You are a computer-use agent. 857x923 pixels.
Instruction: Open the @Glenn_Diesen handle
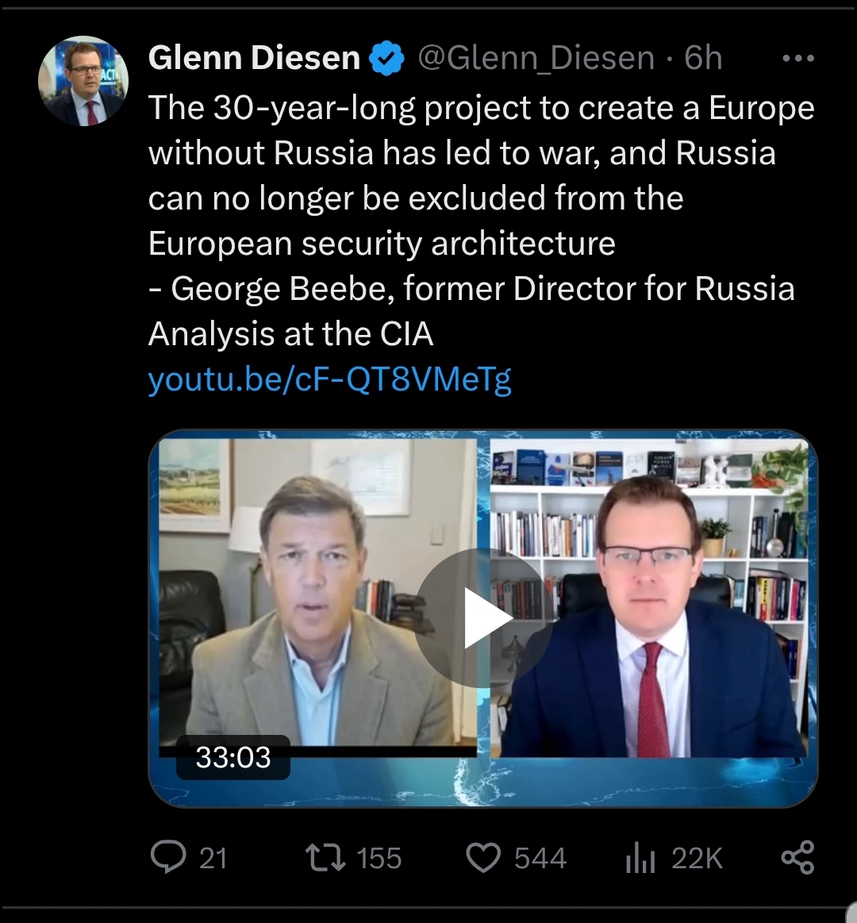[x=536, y=58]
